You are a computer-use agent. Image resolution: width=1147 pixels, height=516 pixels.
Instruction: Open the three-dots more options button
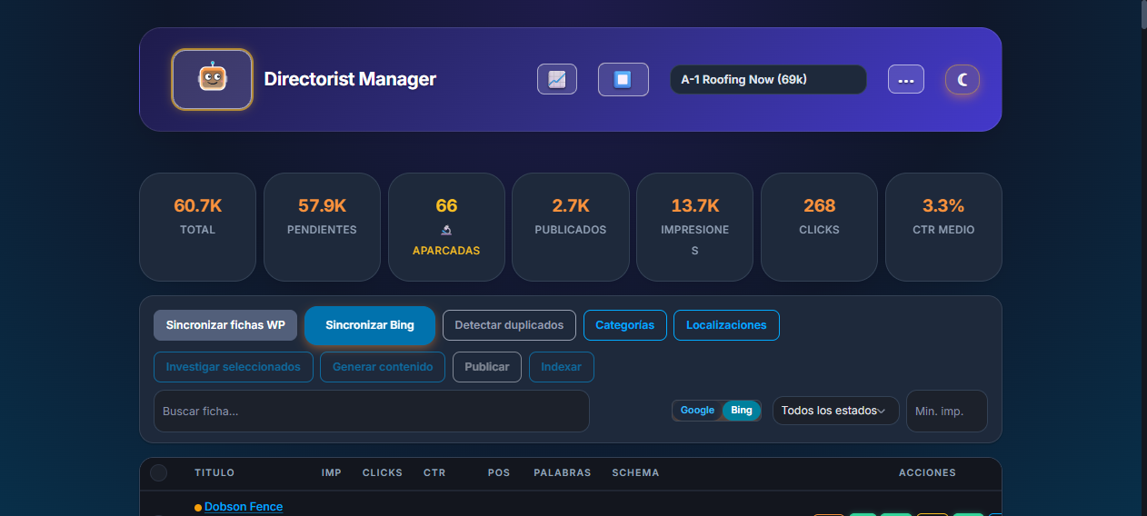(906, 79)
